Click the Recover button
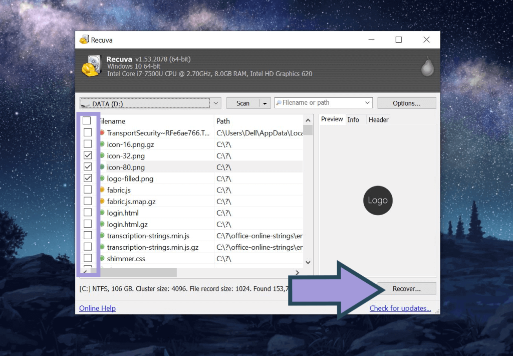Image resolution: width=513 pixels, height=356 pixels. point(406,288)
